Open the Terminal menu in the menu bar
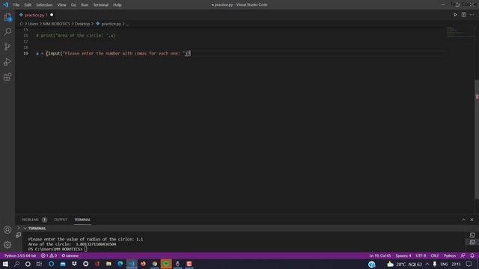Image resolution: width=479 pixels, height=269 pixels. tap(101, 5)
